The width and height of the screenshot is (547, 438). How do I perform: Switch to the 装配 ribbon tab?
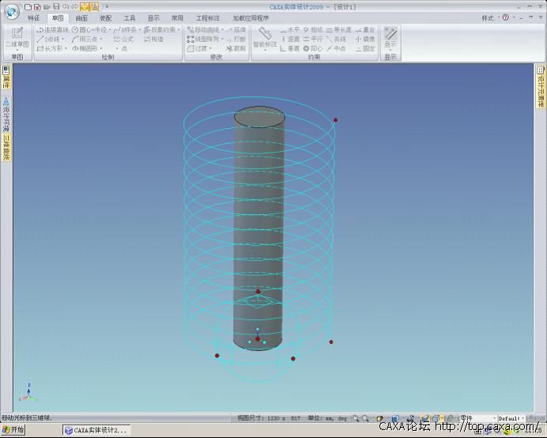(106, 18)
